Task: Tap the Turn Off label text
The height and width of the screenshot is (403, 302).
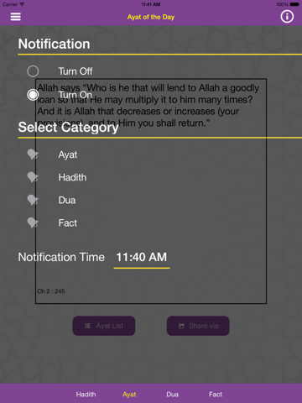Action: point(75,71)
